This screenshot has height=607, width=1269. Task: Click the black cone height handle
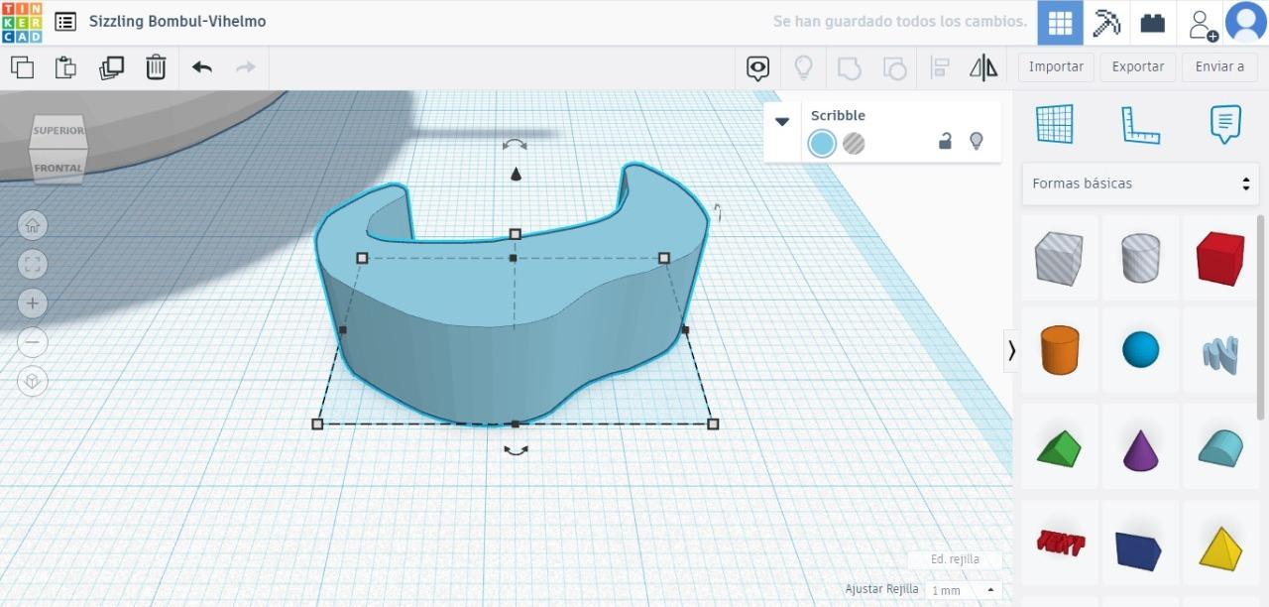pos(516,175)
